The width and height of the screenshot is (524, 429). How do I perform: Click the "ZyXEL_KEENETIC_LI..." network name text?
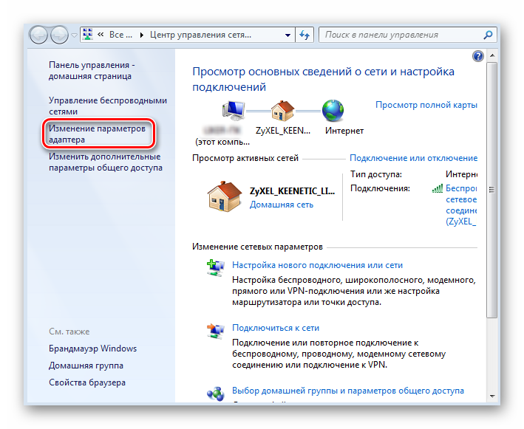(x=292, y=191)
